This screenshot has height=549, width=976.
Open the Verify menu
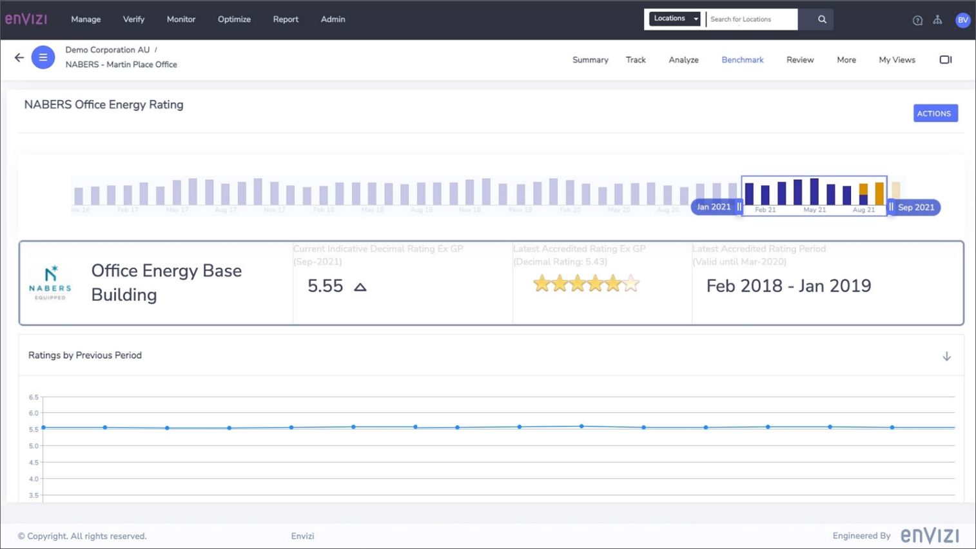[x=133, y=19]
